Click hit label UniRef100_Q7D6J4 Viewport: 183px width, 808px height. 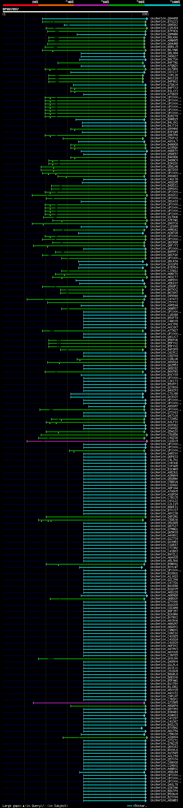coord(164,85)
